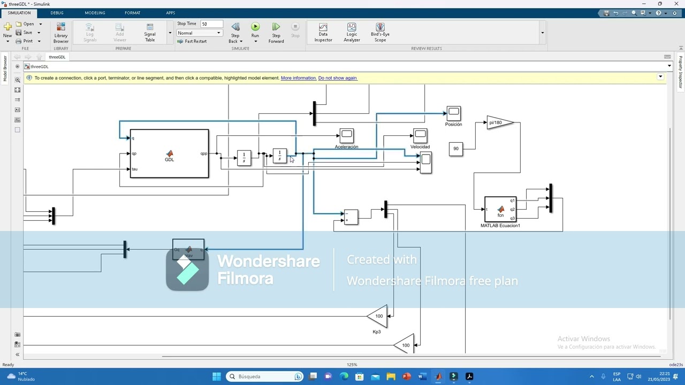Click the Do not show again link

(337, 78)
